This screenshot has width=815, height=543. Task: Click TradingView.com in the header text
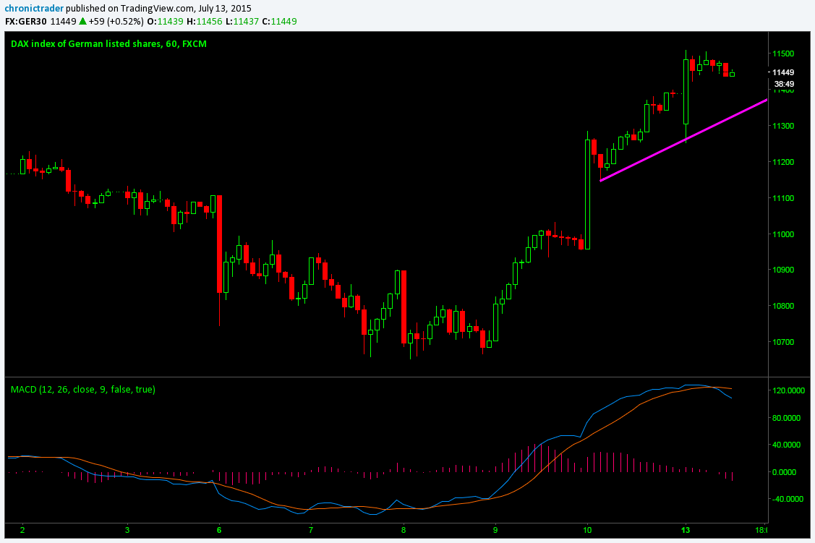[153, 7]
